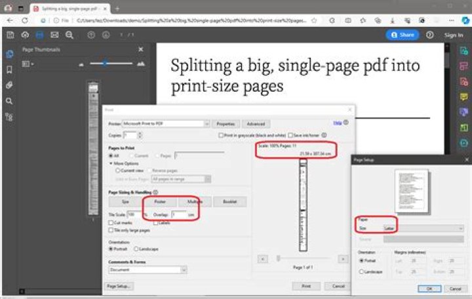
Task: Switch to the Splitting a big, single-page pdf browser tab
Action: tap(70, 9)
